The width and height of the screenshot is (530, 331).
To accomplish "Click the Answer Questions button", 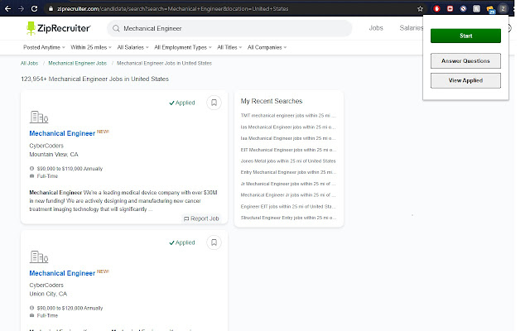I will point(465,60).
